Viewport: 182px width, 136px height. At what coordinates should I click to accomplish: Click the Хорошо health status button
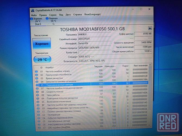pos(42,44)
